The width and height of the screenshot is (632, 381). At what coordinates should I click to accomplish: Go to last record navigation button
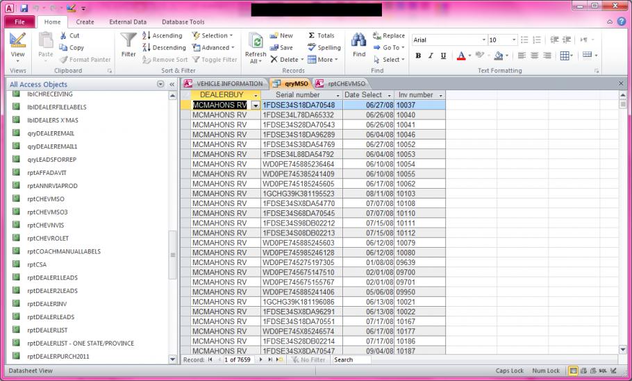[269, 359]
